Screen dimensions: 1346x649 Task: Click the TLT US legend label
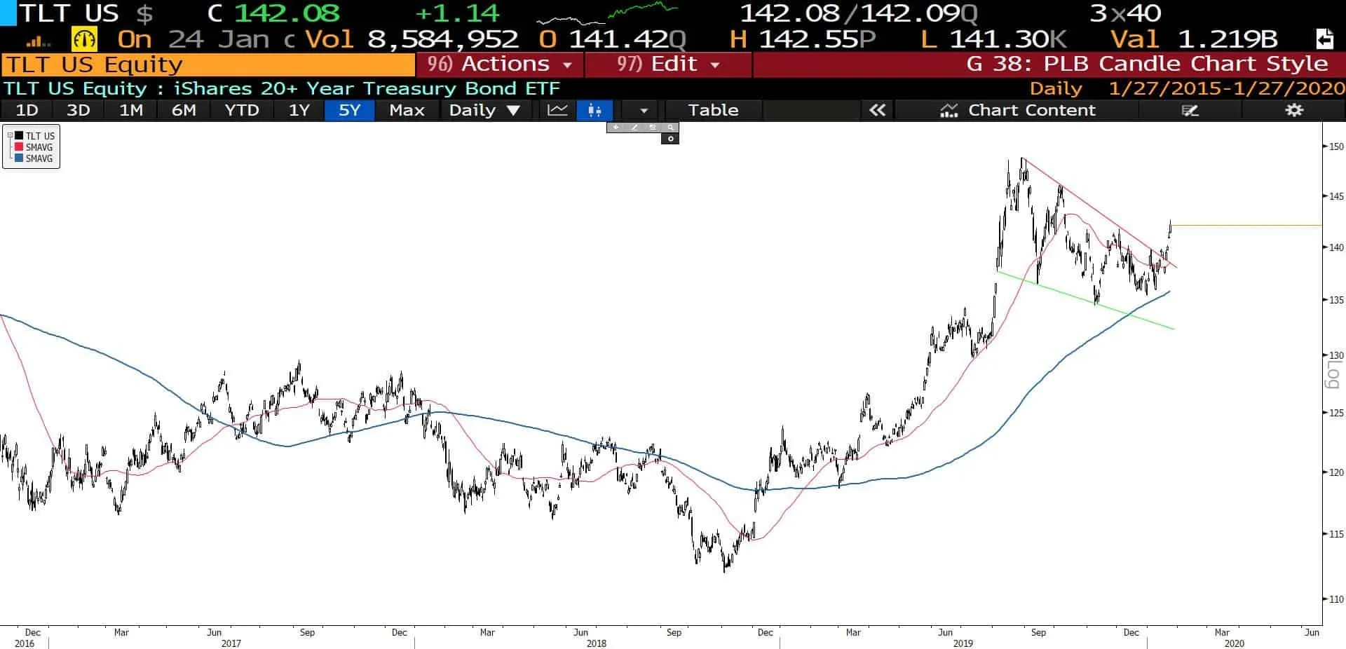pyautogui.click(x=40, y=136)
